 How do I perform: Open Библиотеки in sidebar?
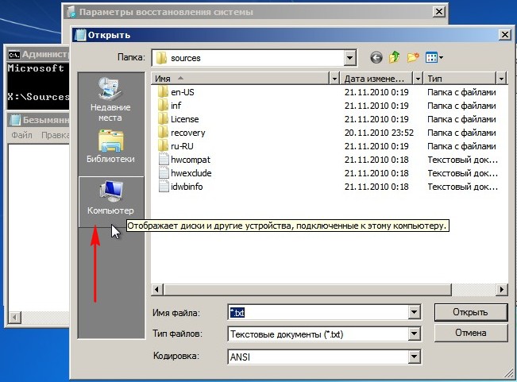111,146
